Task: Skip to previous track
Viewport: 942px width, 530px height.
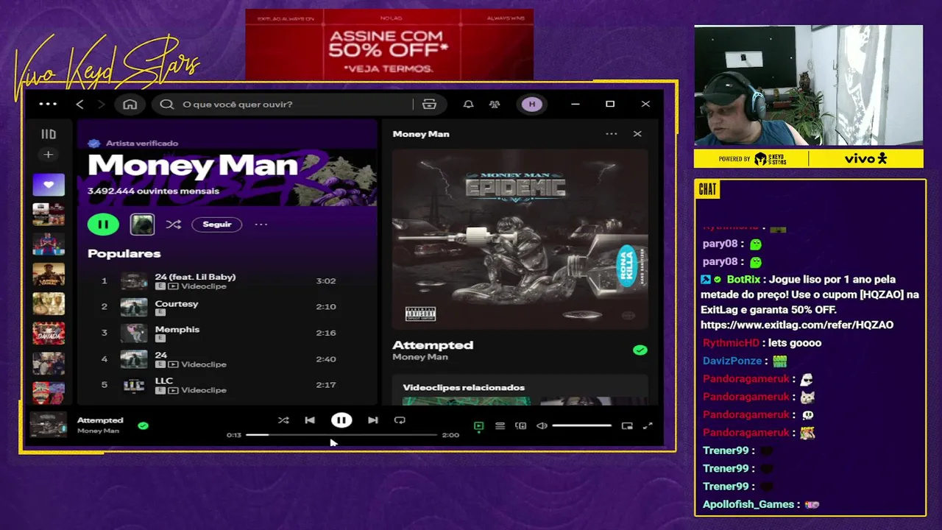Action: (310, 420)
